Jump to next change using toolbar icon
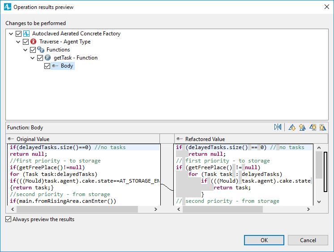Screen dimensions: 334x252 (313, 127)
